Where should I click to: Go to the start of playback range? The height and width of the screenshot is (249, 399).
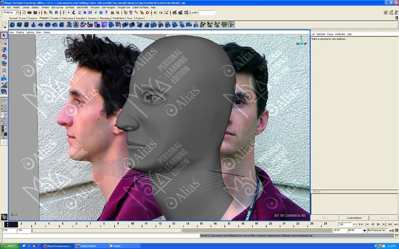[x=355, y=225]
